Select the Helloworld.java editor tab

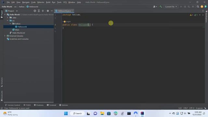(64, 11)
